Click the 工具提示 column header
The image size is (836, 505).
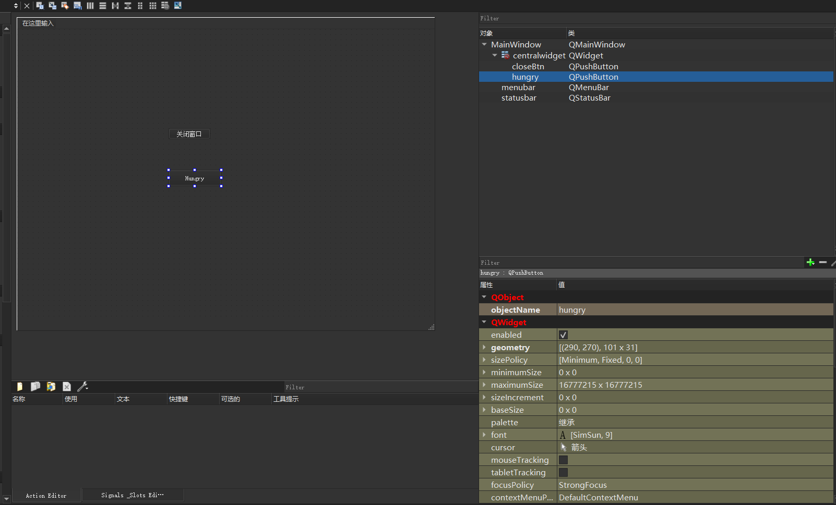374,399
